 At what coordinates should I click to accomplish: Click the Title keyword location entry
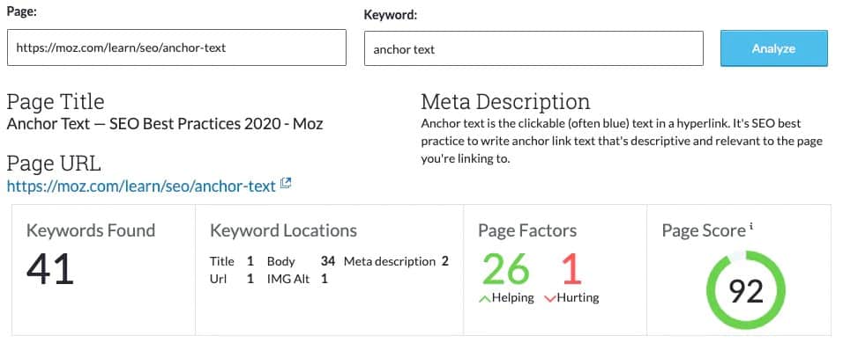pyautogui.click(x=231, y=261)
